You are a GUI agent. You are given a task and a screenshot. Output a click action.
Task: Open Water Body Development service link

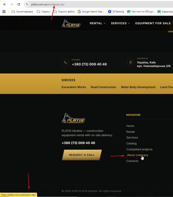point(138,87)
